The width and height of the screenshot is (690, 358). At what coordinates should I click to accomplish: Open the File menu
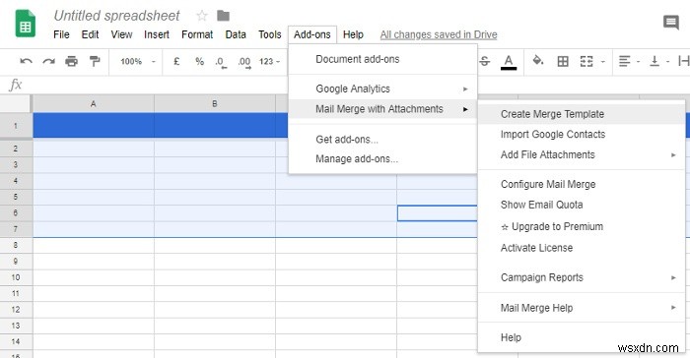point(61,34)
